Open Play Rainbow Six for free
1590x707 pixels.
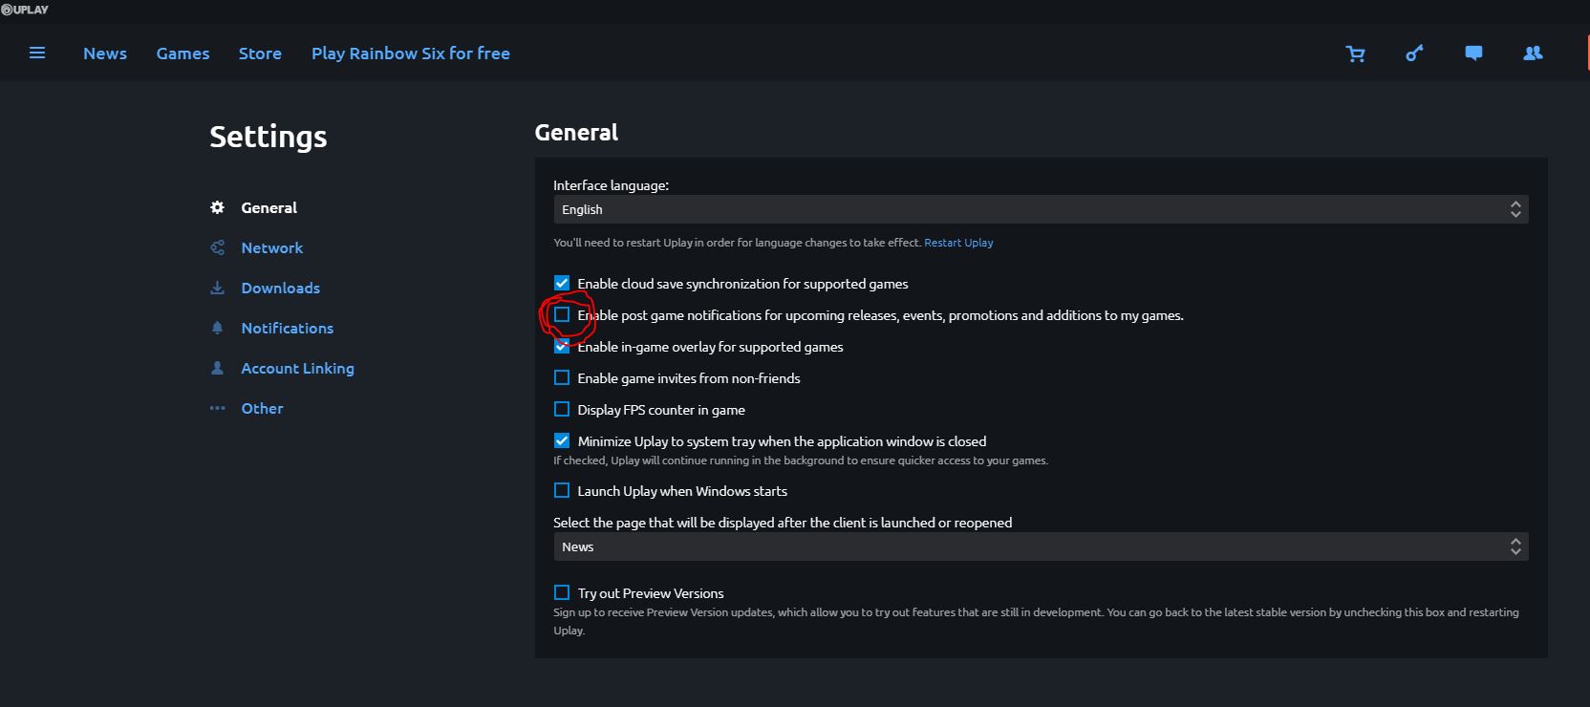(410, 54)
